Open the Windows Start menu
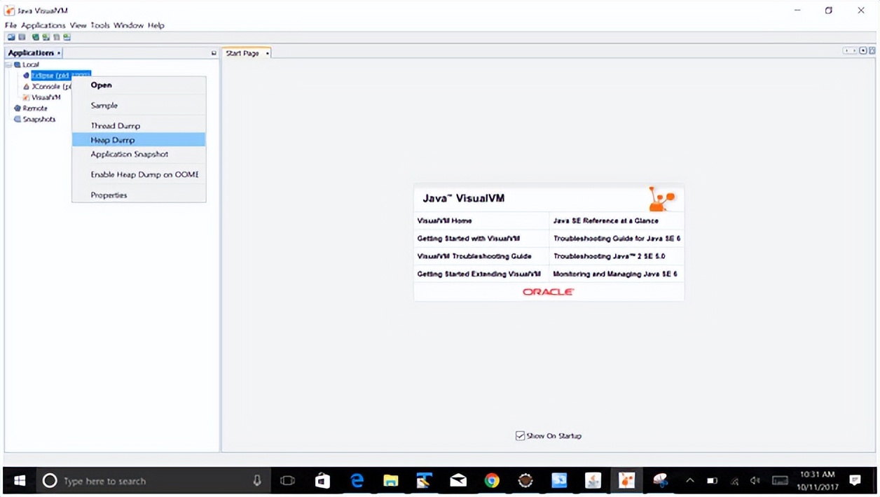This screenshot has width=880, height=497. (x=20, y=481)
